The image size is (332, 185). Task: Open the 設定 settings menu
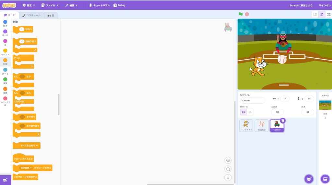pos(29,5)
